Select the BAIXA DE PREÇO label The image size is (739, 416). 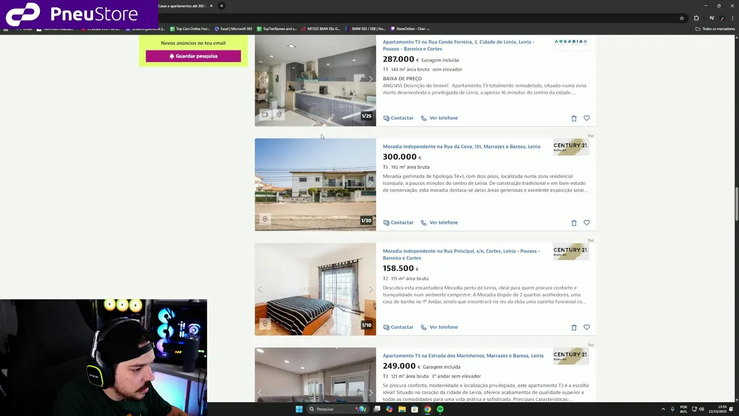tap(402, 79)
